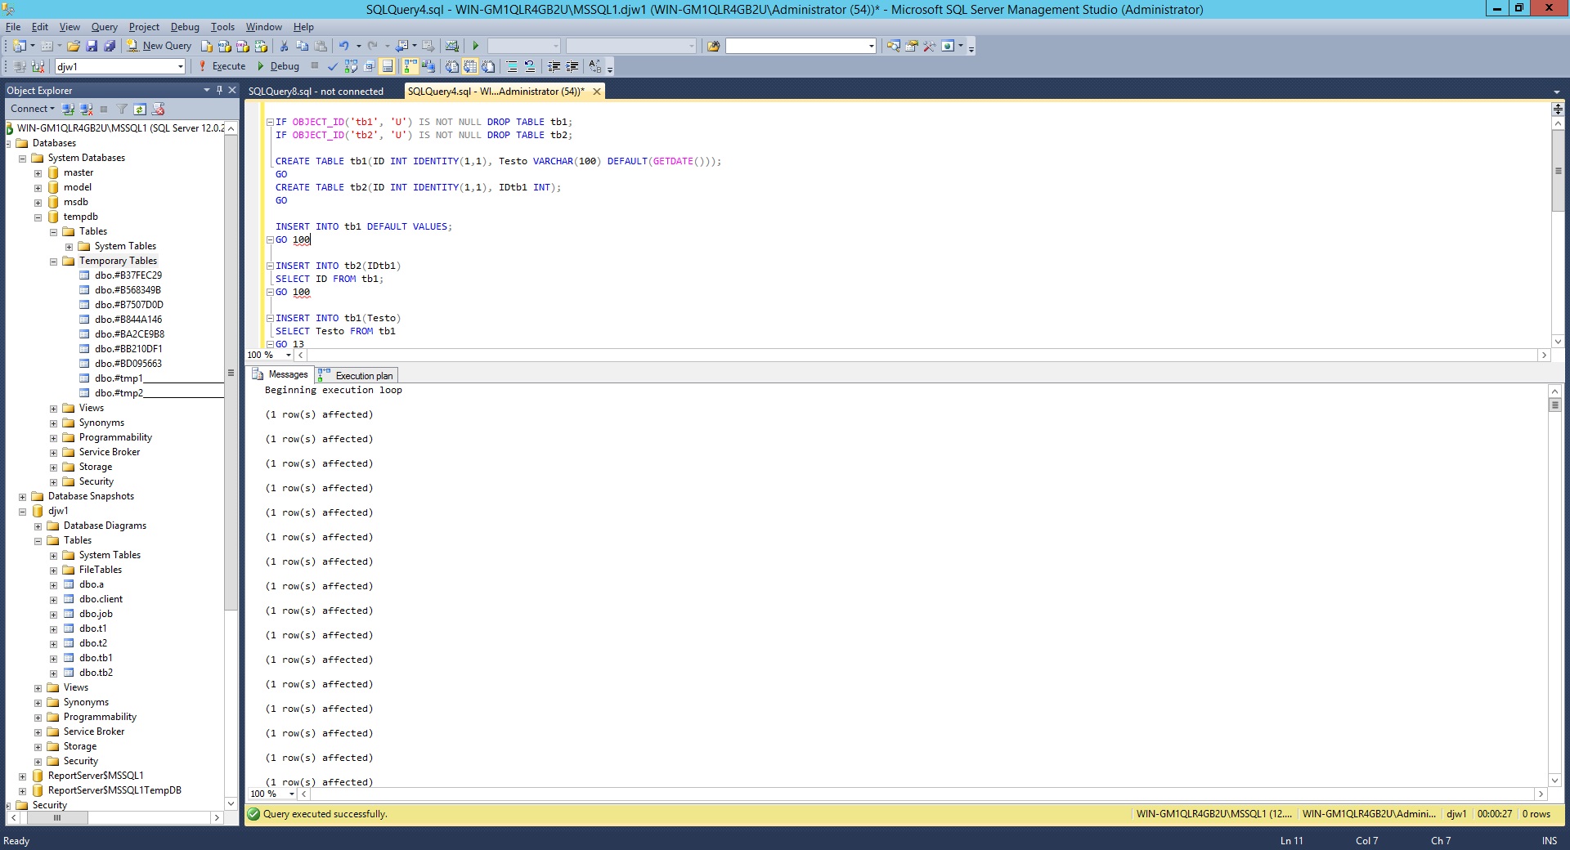The width and height of the screenshot is (1570, 850).
Task: Refresh the Object Explorer tree
Action: coord(140,109)
